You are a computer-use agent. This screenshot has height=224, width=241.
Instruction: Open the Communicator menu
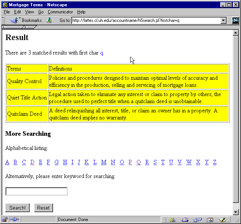pyautogui.click(x=60, y=12)
